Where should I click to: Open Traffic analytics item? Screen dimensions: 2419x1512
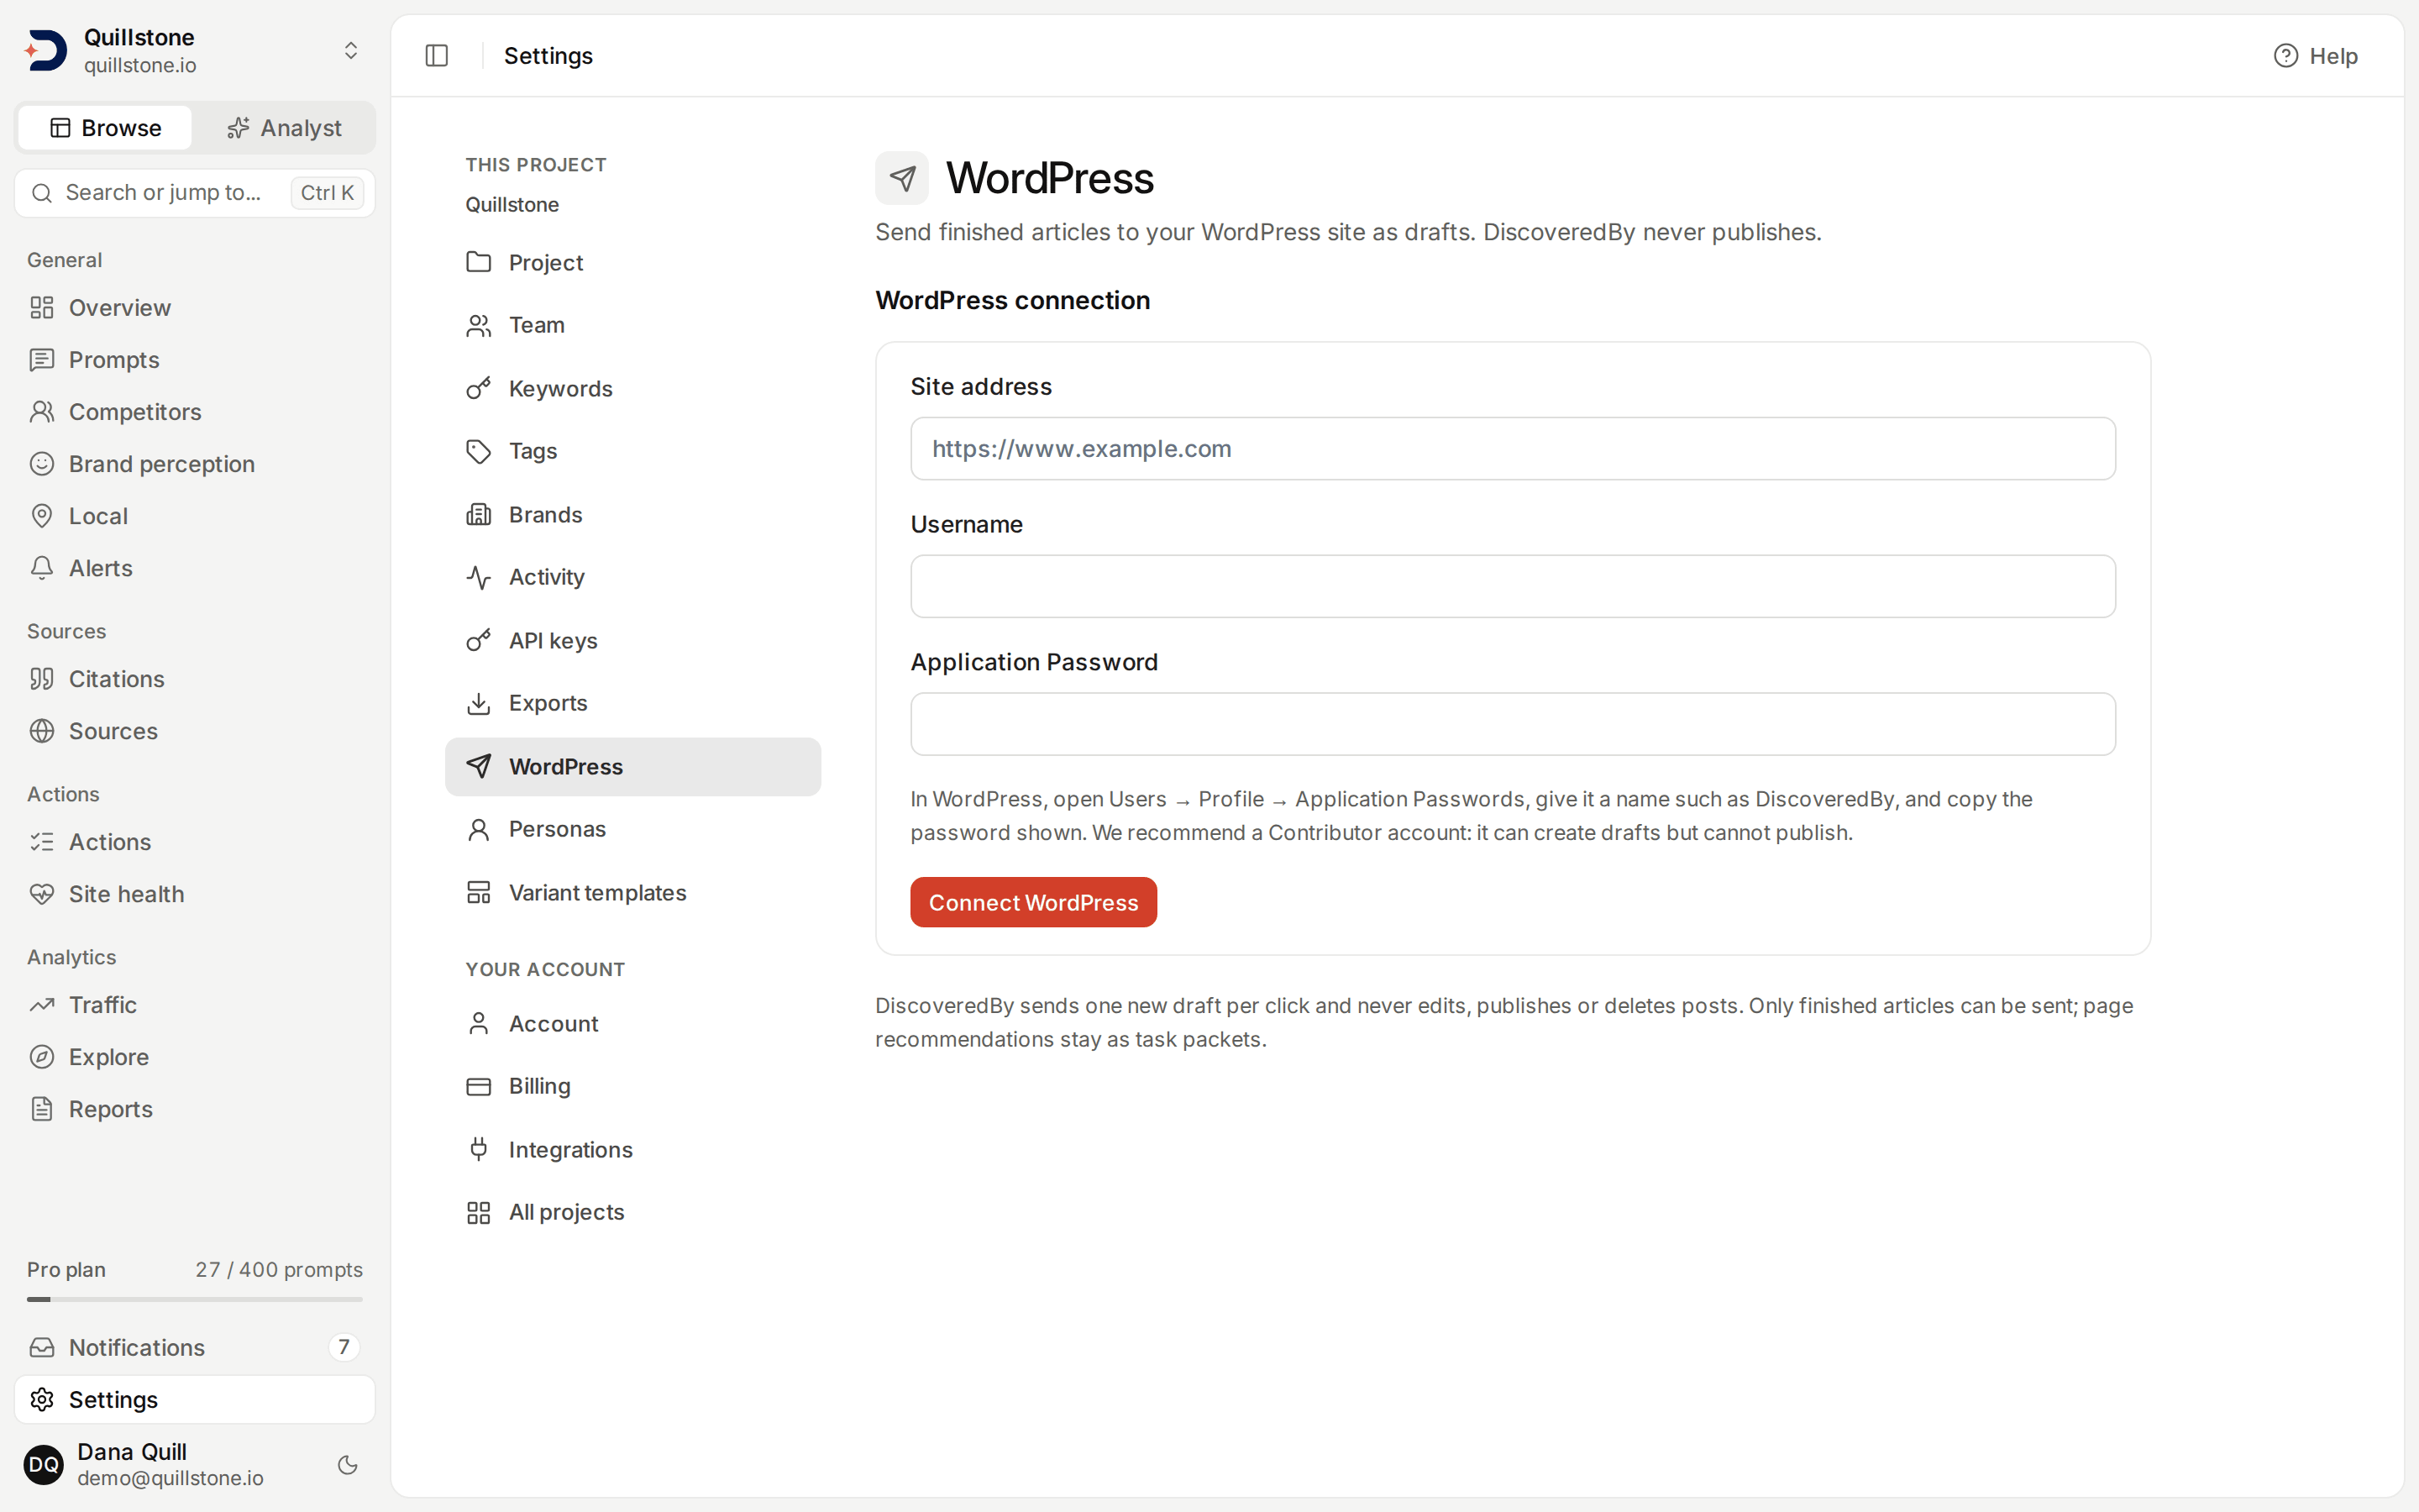[195, 1005]
